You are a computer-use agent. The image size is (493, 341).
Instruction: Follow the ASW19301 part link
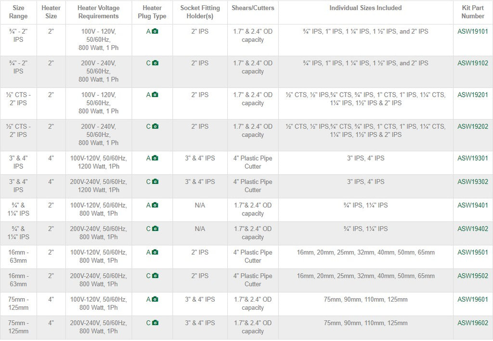point(472,158)
